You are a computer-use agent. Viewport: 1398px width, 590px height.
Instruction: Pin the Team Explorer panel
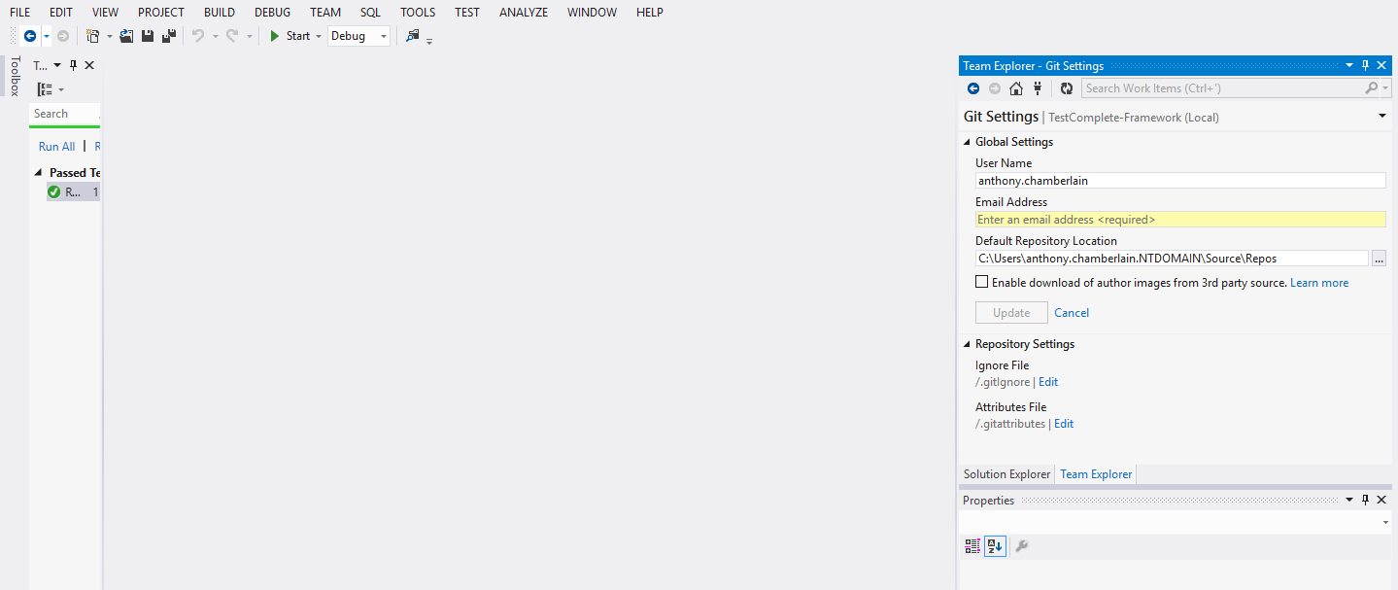(1365, 65)
